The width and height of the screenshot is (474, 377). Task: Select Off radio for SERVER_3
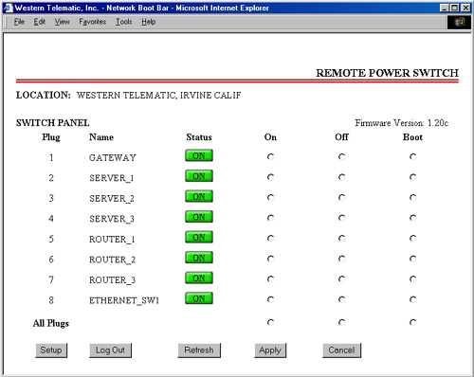pyautogui.click(x=341, y=218)
